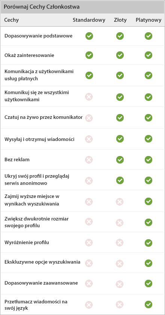Select the Standardowy column header
This screenshot has height=315, width=165.
click(x=89, y=20)
